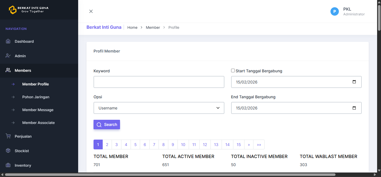Open the End Tanggal Bergabung date picker
Screen dimensions: 381x177
pyautogui.click(x=354, y=108)
